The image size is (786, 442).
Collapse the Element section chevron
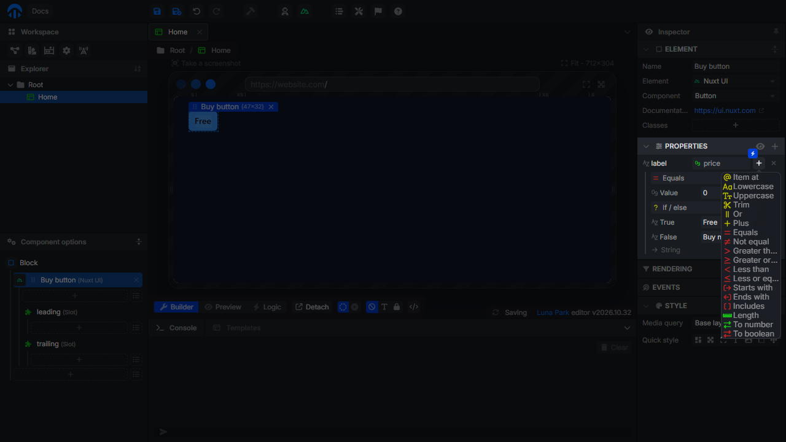point(646,49)
